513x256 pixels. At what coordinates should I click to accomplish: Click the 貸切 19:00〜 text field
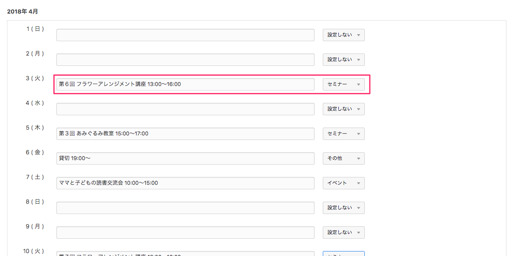(185, 158)
